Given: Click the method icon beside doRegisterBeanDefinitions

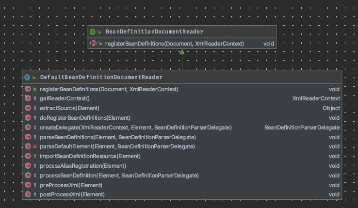Looking at the screenshot, I should (28, 118).
